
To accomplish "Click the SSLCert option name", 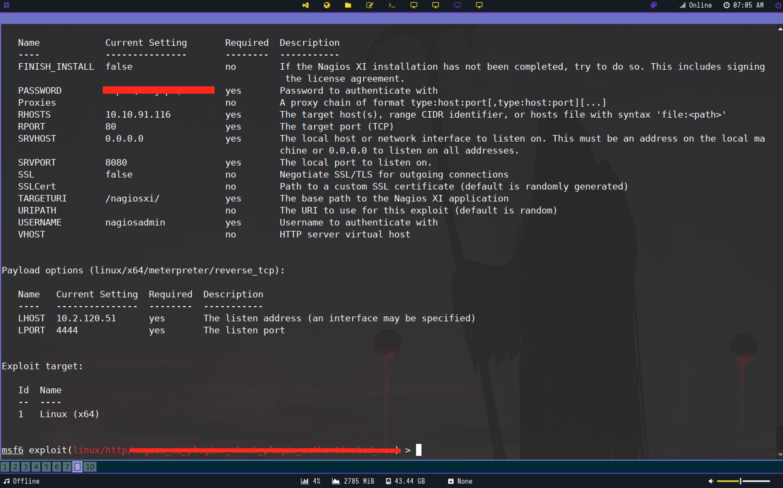I will 37,187.
